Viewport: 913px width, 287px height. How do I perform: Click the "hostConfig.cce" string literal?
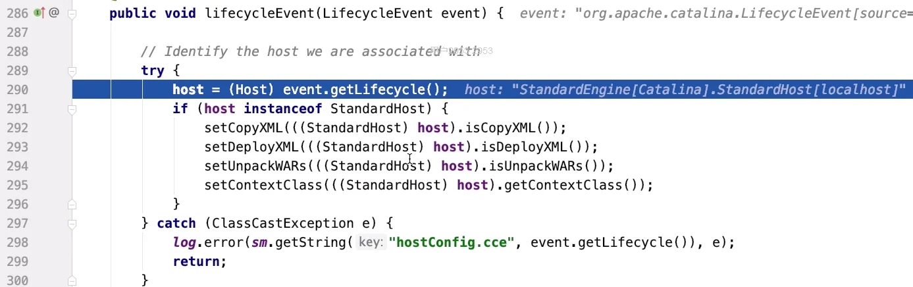pos(452,242)
